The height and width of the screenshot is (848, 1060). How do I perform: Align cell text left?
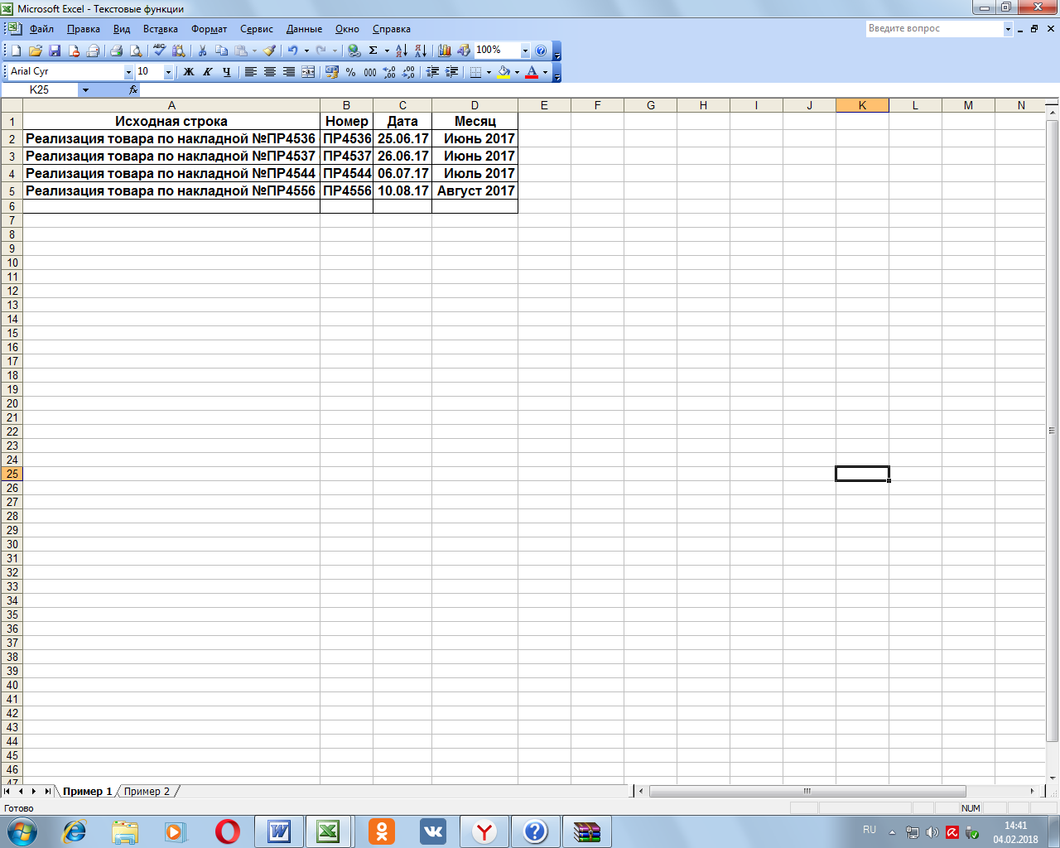click(x=251, y=72)
